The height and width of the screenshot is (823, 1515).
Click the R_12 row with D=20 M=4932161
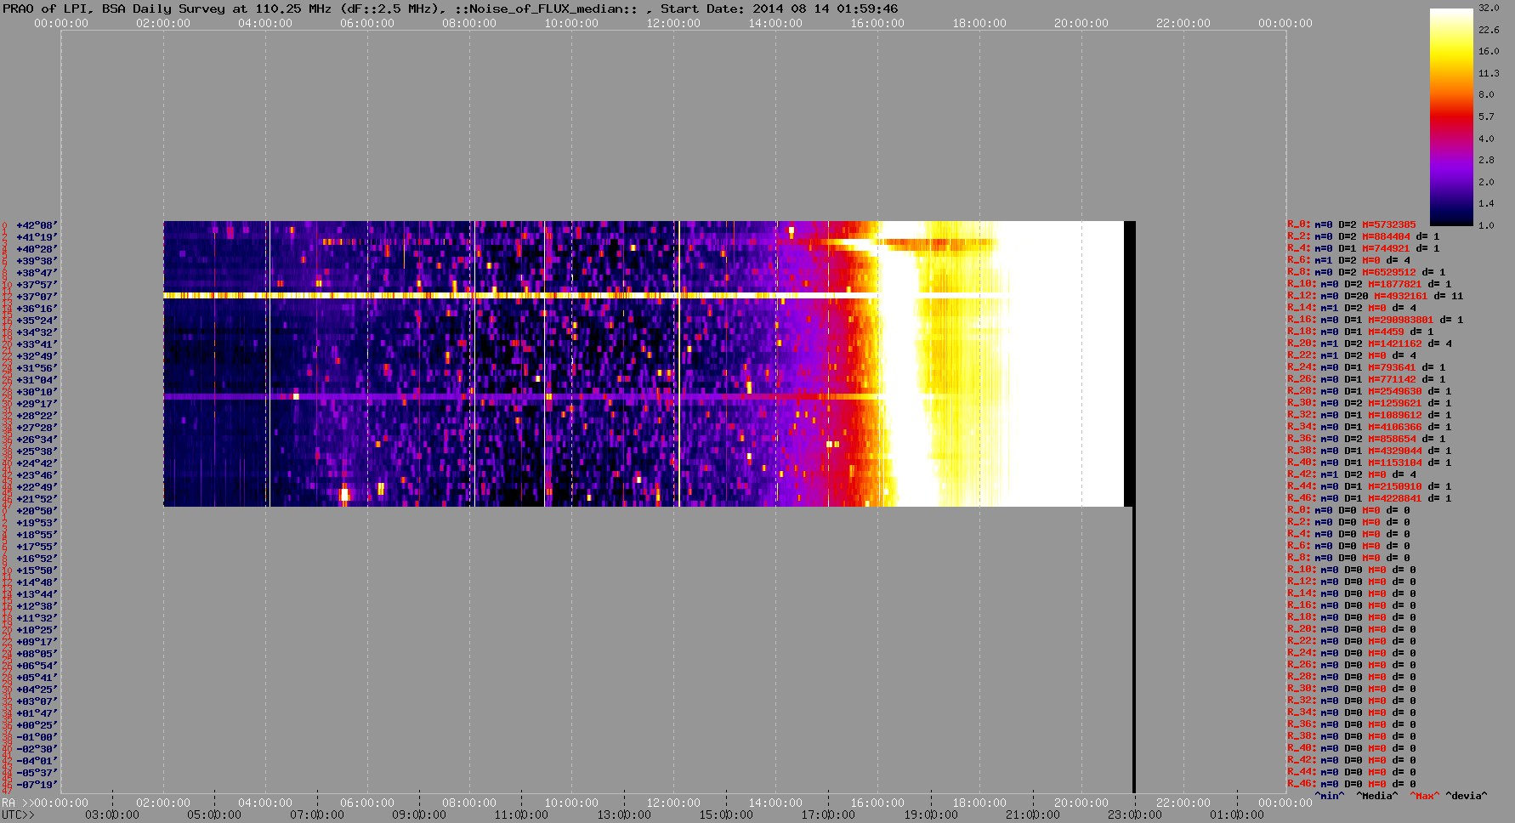1376,296
